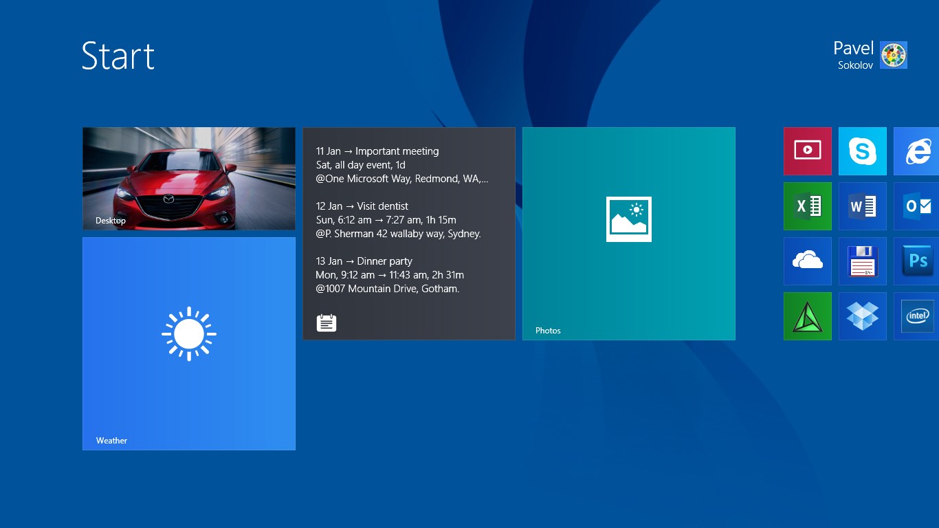This screenshot has width=939, height=528.
Task: Open the Internet Explorer tile
Action: click(x=917, y=151)
